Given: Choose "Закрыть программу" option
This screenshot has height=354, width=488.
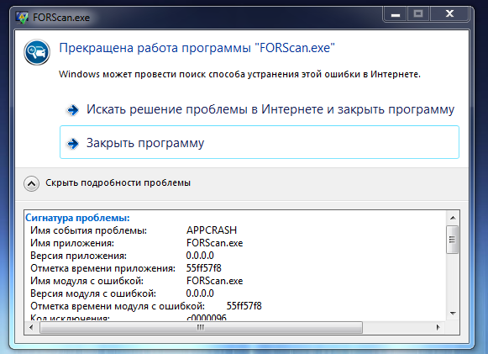Looking at the screenshot, I should [260, 142].
